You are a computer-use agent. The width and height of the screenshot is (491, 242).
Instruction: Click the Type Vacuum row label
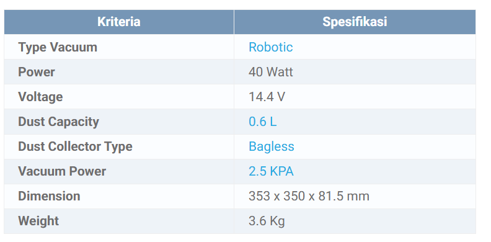(x=58, y=47)
